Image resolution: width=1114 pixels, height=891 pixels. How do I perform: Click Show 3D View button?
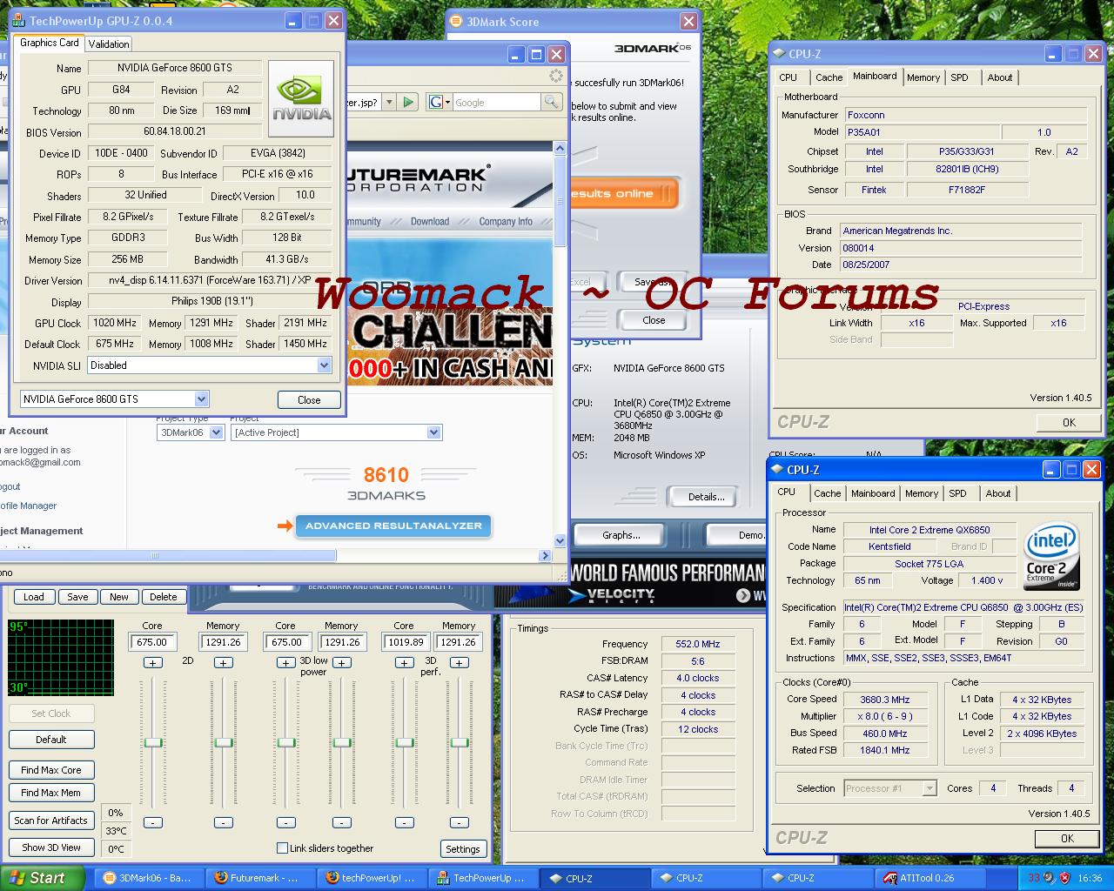coord(51,847)
